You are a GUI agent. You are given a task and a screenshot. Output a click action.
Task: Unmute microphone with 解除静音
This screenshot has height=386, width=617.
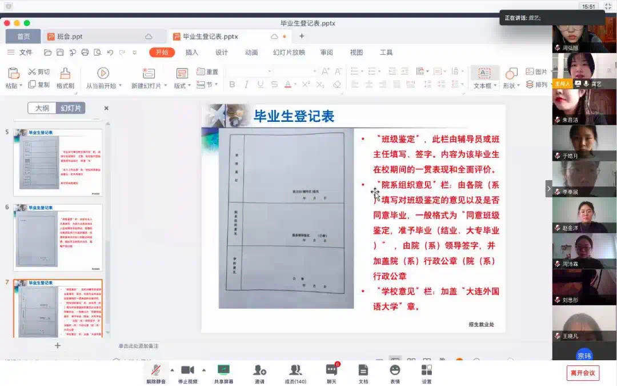155,370
